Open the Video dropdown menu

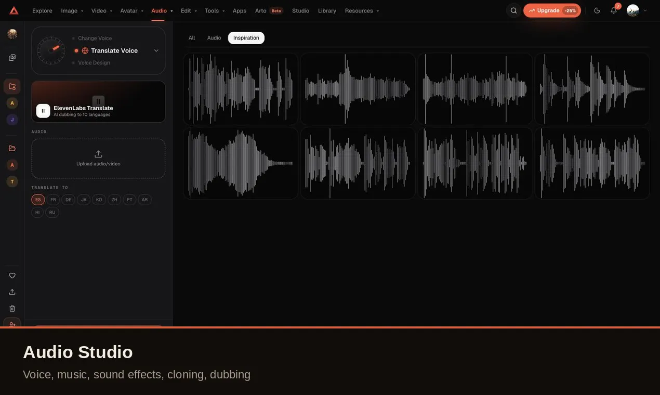(x=102, y=10)
